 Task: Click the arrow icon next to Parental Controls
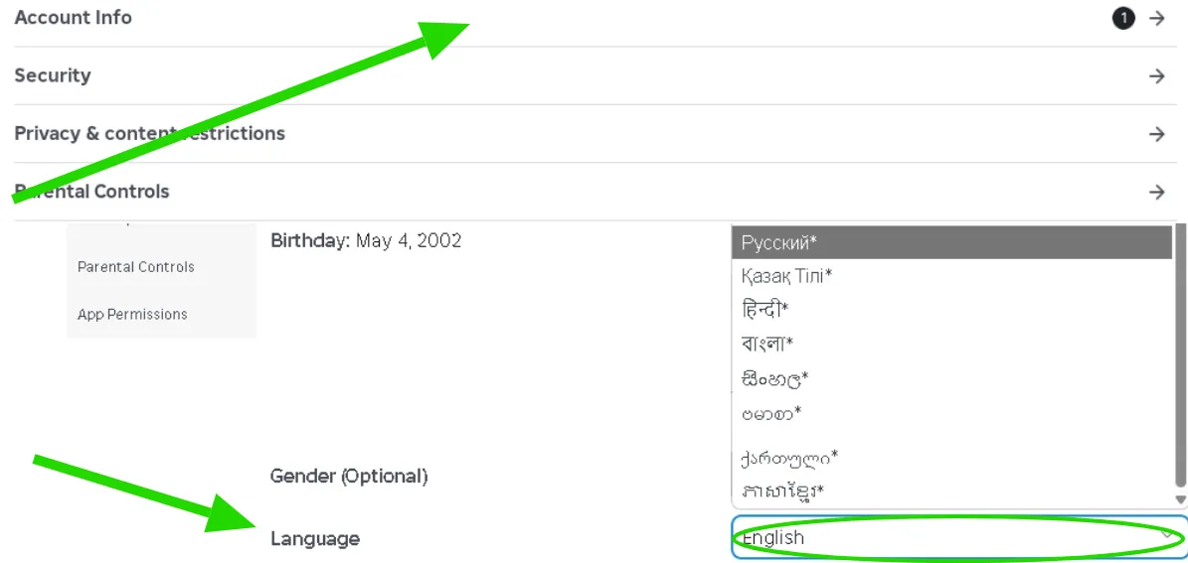pos(1156,193)
